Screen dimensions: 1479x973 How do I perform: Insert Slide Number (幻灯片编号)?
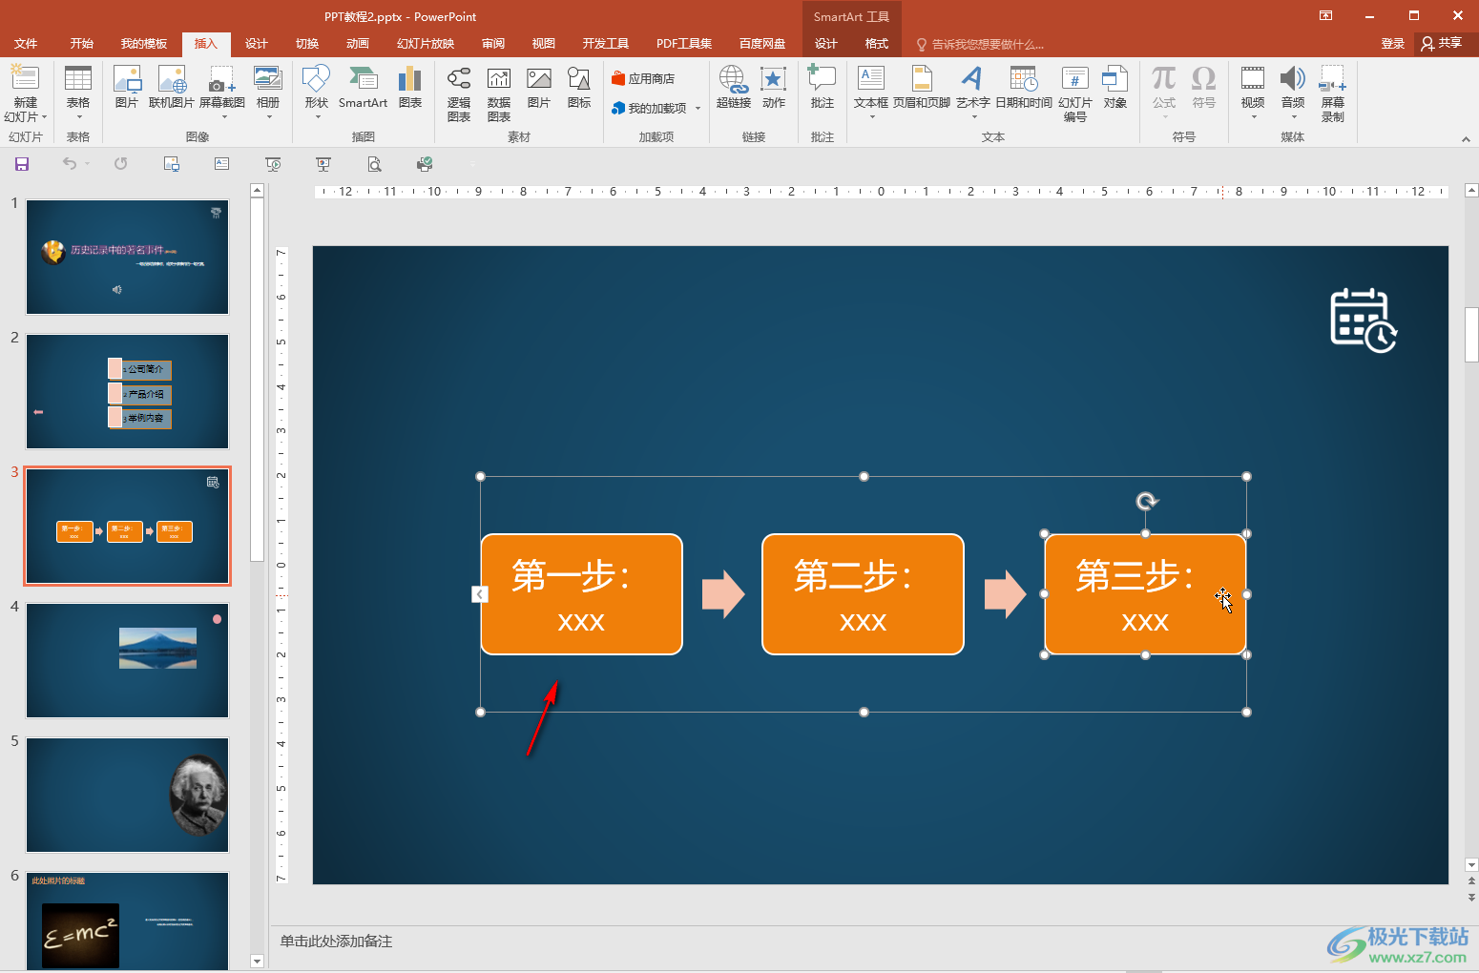[1075, 93]
